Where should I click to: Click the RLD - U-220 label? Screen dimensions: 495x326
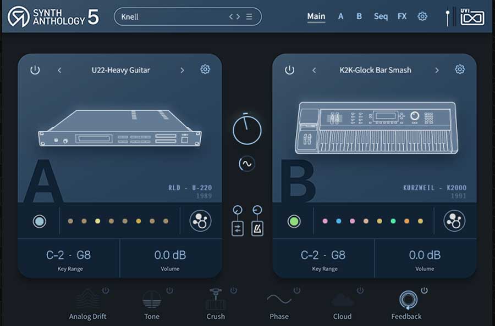tap(190, 188)
